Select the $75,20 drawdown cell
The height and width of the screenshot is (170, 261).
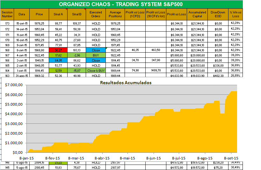coord(218,167)
